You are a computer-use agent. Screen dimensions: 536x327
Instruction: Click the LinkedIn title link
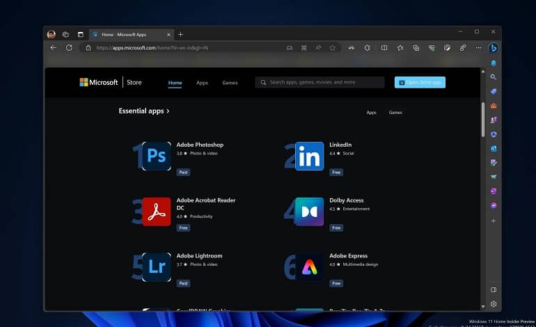pos(340,145)
